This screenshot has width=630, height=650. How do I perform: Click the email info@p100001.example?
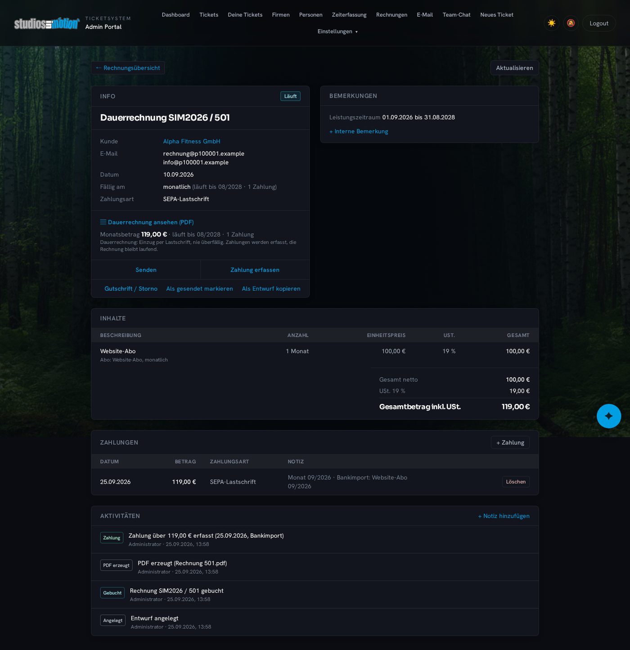pos(196,162)
